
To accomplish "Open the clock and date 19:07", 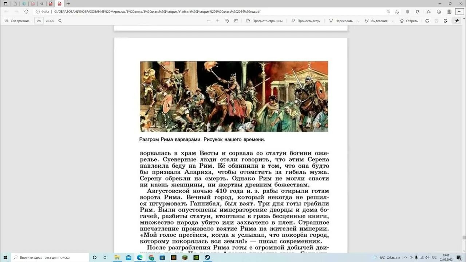I will click(x=446, y=257).
